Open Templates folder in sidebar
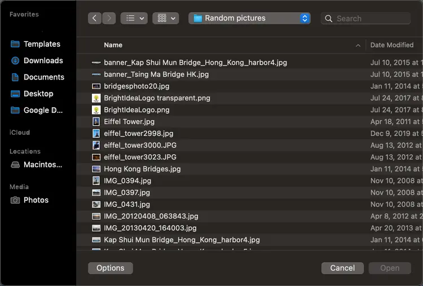Viewport: 423px width, 286px height. (41, 44)
